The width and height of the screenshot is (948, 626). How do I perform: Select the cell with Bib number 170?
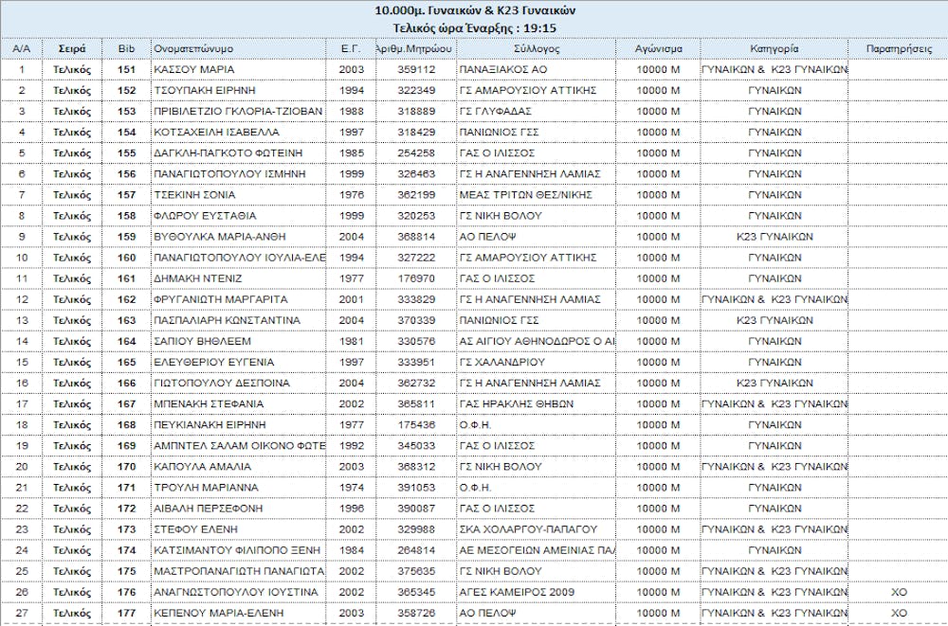126,467
